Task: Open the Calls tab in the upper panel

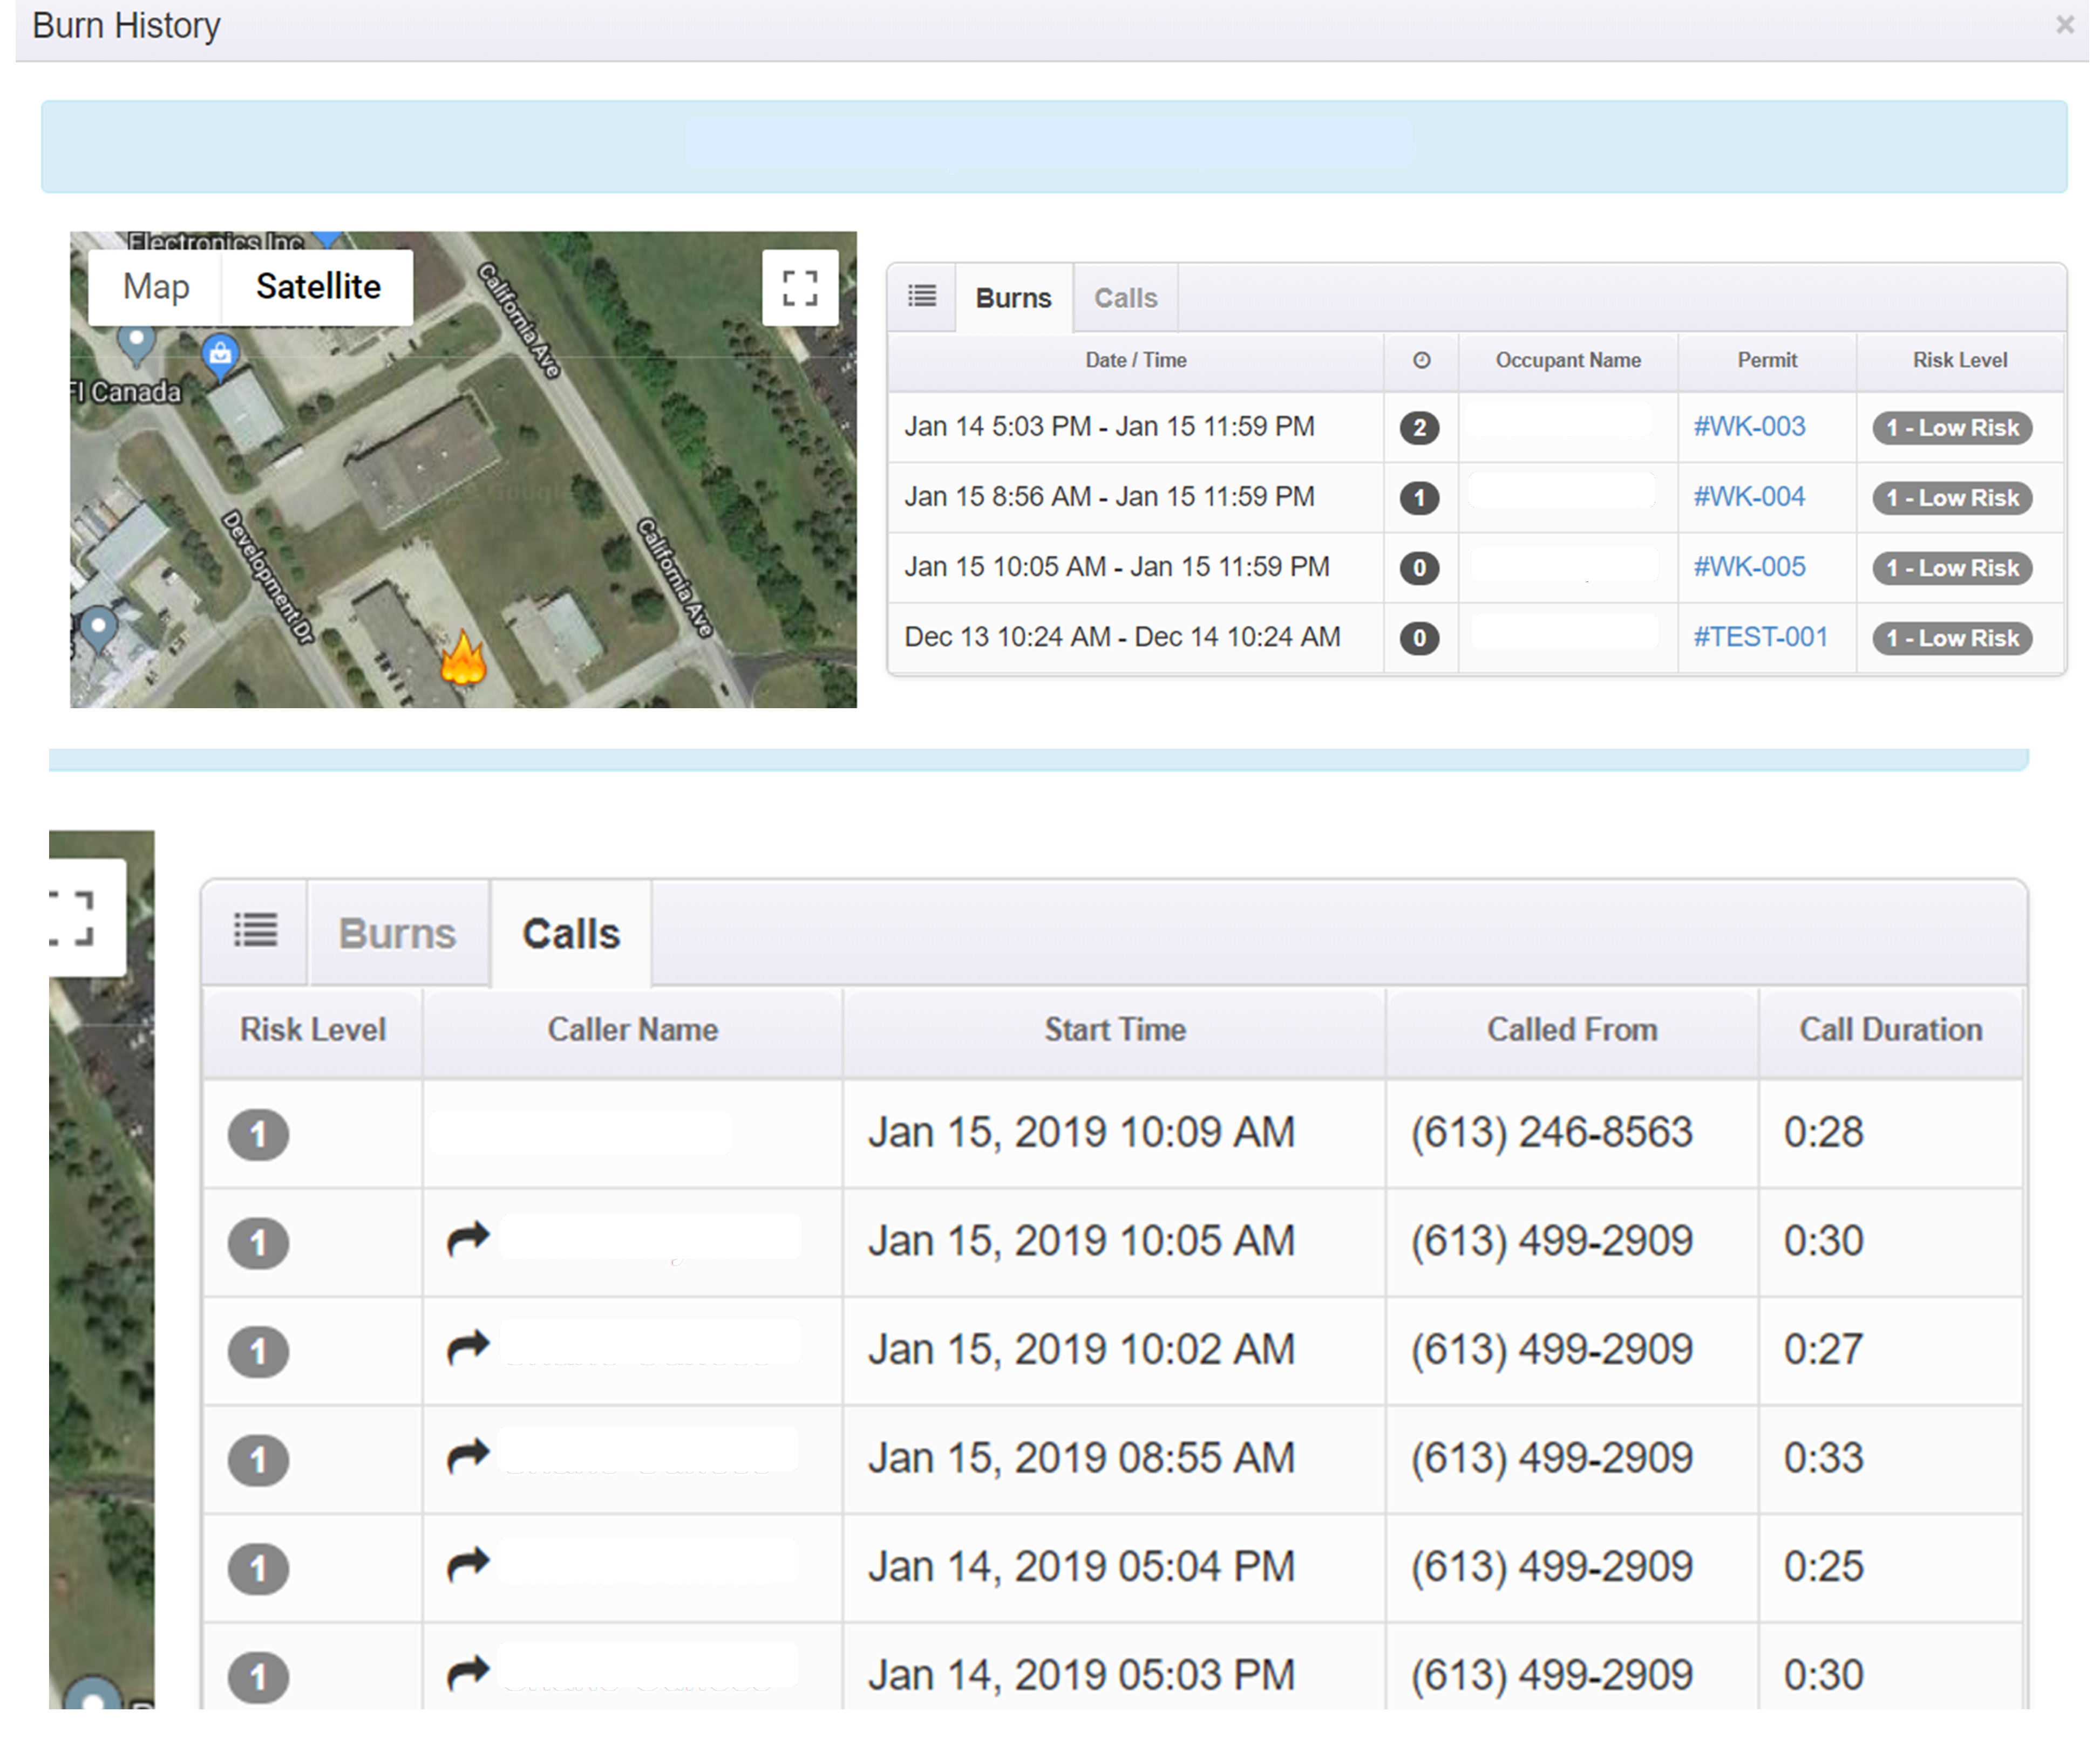Action: [x=1125, y=298]
